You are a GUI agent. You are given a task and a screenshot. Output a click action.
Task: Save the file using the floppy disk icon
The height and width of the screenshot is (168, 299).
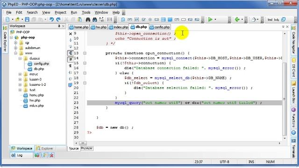[27, 20]
